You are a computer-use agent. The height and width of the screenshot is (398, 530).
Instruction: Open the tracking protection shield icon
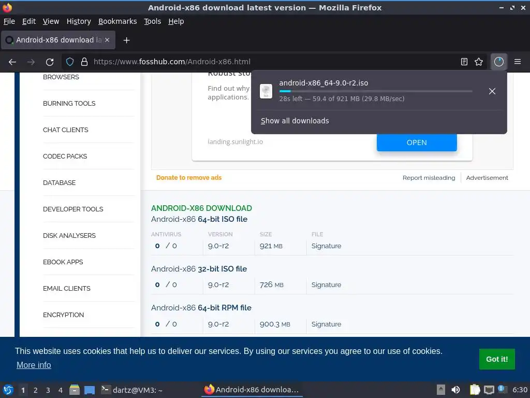[70, 62]
